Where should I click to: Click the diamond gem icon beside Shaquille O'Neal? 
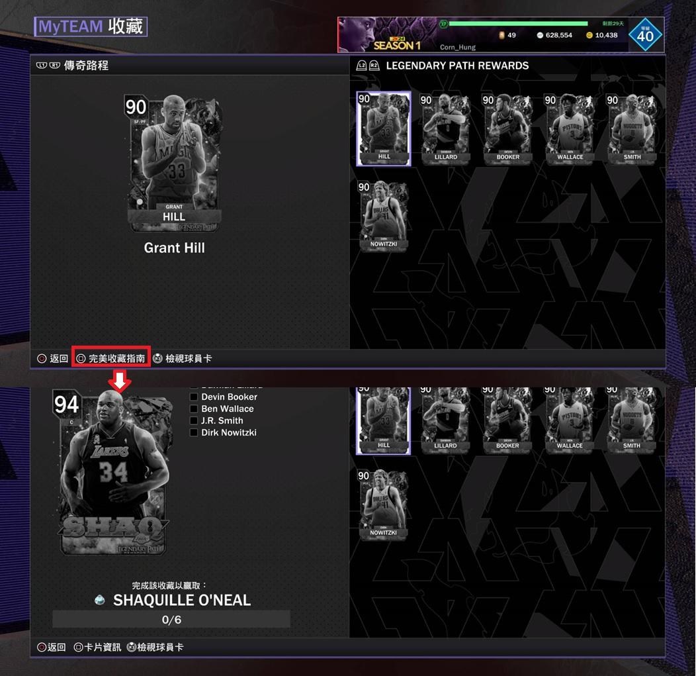point(101,600)
